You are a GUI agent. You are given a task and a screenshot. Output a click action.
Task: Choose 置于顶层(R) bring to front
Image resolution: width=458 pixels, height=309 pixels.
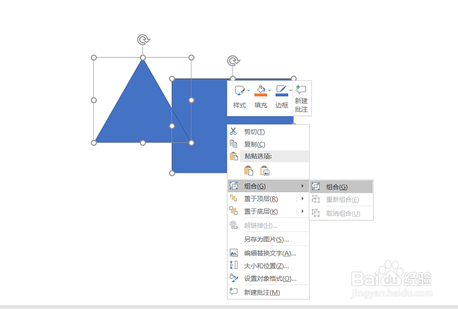tap(268, 199)
